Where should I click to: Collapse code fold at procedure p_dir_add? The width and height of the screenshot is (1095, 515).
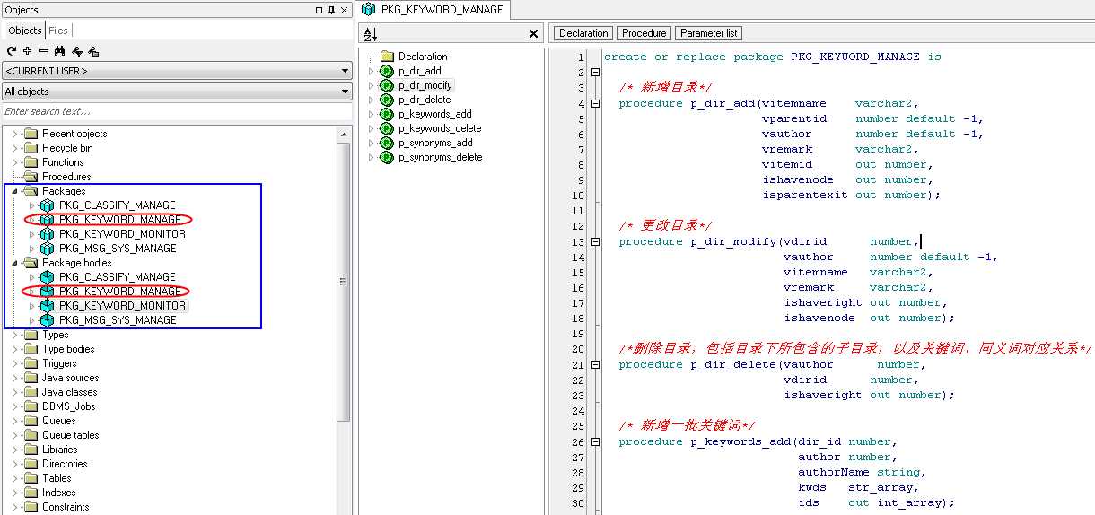point(595,103)
